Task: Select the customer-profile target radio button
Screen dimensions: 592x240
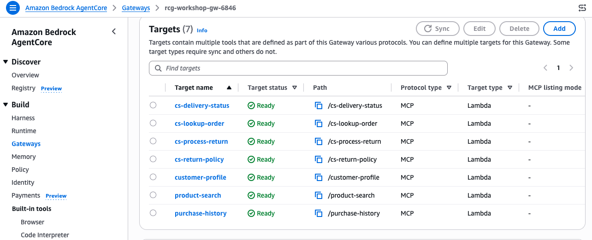Action: click(153, 177)
